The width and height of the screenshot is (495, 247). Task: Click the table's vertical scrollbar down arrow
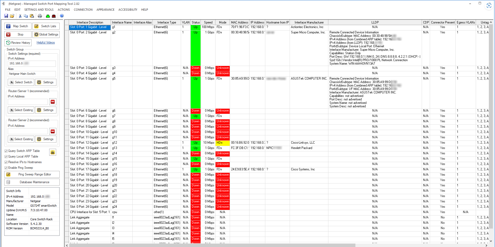coord(491,241)
